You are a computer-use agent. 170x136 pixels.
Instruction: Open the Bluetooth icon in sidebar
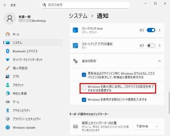point(7,51)
